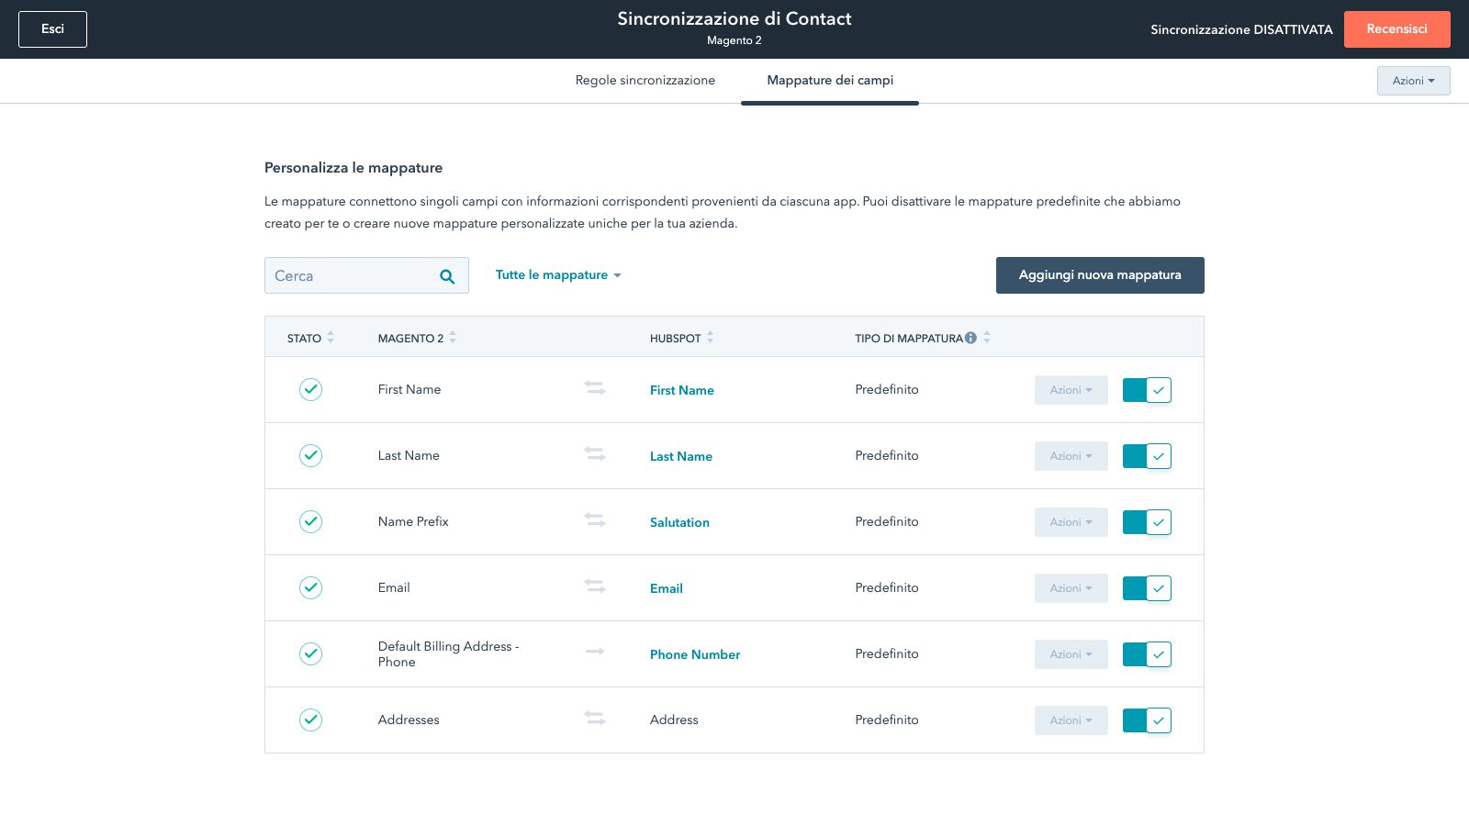The image size is (1469, 826).
Task: Click the Esci button
Action: point(52,29)
